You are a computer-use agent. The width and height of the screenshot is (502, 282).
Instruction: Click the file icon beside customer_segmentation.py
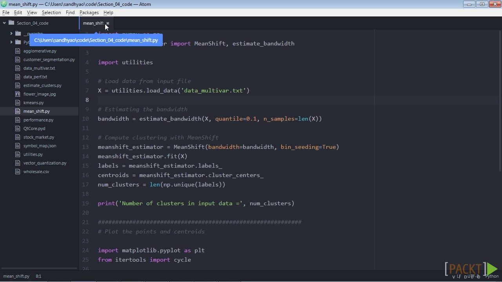[x=17, y=60]
